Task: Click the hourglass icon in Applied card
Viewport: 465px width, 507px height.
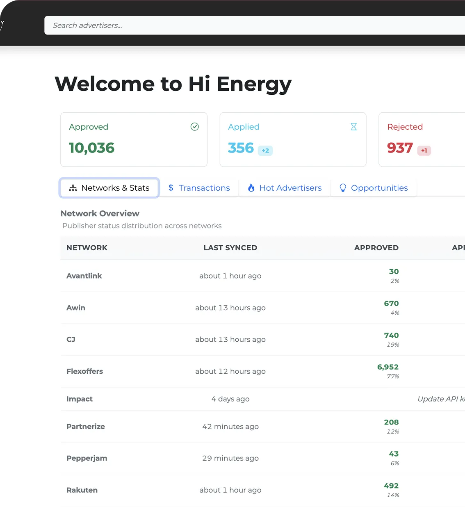Action: point(354,127)
